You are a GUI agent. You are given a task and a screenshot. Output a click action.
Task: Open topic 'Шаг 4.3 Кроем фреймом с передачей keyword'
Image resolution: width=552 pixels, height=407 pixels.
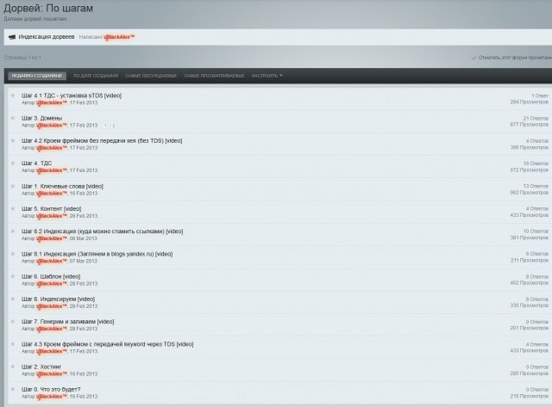coord(107,344)
